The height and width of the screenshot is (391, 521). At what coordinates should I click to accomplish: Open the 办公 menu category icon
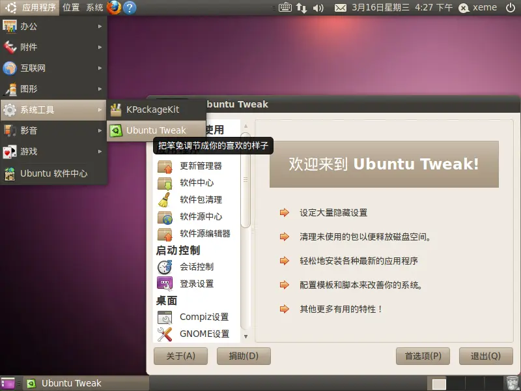9,26
